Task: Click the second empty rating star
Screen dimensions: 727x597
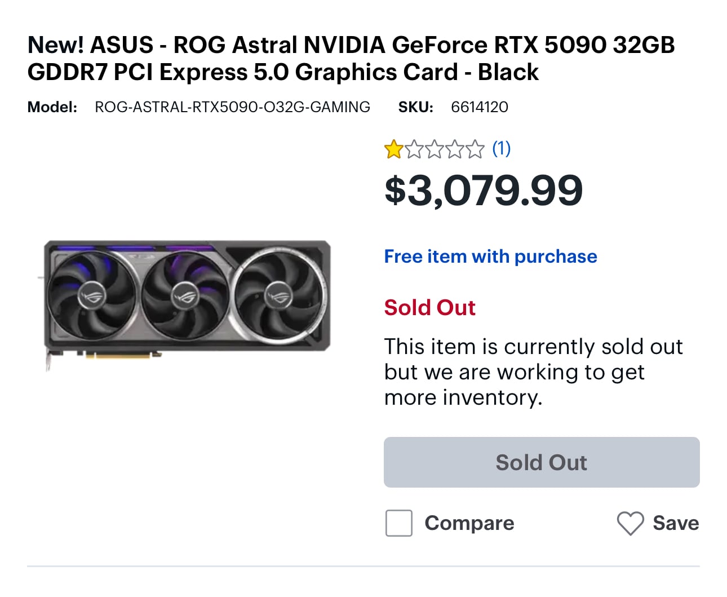Action: [x=414, y=149]
